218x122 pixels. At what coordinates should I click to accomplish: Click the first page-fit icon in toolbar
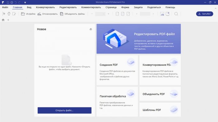(x=117, y=14)
